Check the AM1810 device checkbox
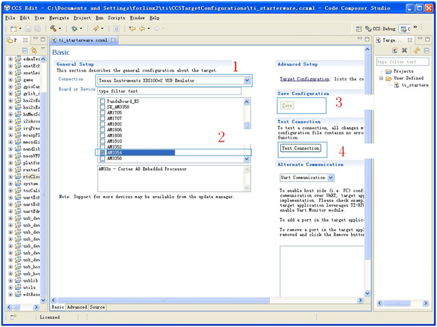Image resolution: width=437 pixels, height=327 pixels. [x=102, y=141]
